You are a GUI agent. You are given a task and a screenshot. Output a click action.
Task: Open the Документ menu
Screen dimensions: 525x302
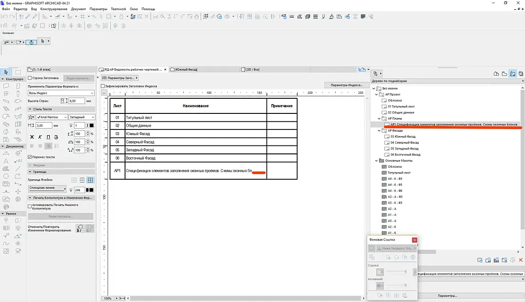pos(78,9)
